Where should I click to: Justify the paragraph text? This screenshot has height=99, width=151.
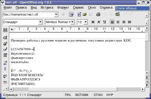tap(129, 22)
